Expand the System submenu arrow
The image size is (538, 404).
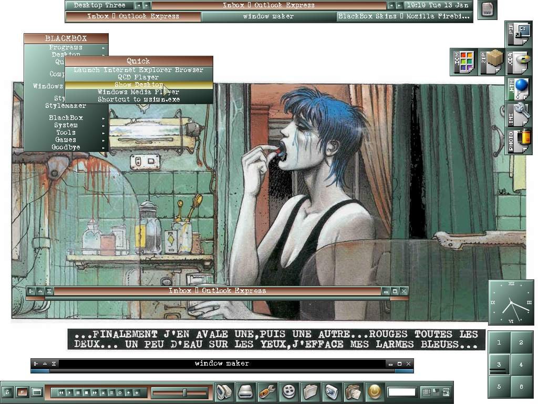104,126
